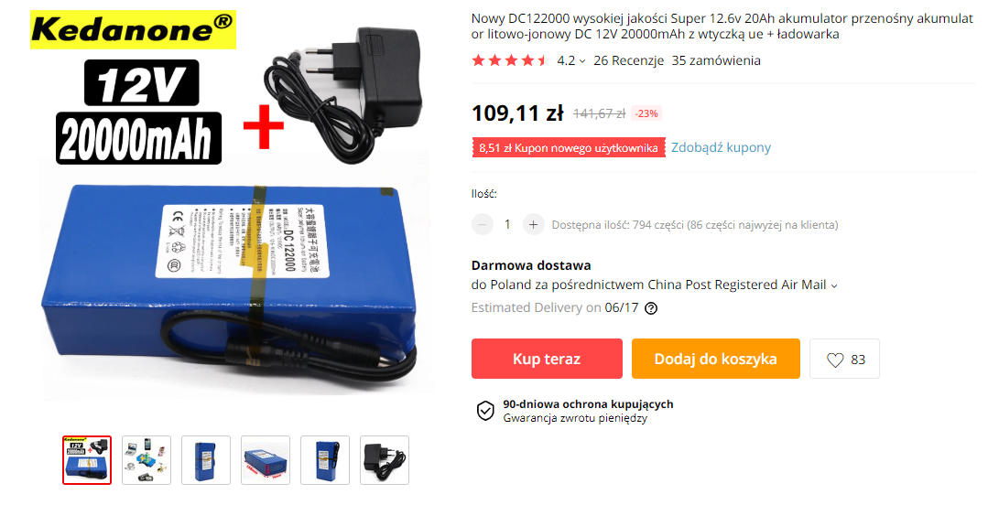
Task: Click Kup teraz button
Action: (547, 359)
